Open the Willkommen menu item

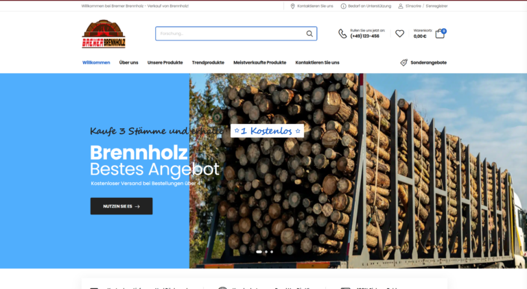click(96, 62)
